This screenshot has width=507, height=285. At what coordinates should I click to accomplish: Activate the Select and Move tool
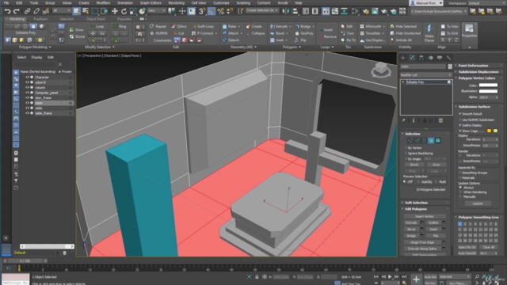pos(114,12)
